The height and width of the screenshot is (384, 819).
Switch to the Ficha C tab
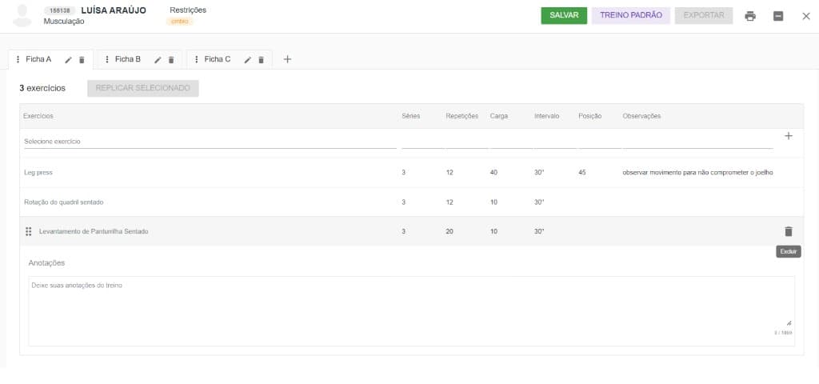[218, 59]
